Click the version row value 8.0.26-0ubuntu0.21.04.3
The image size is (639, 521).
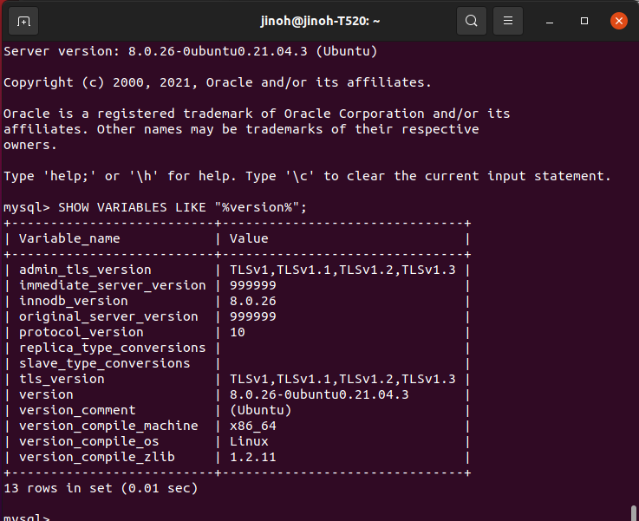(319, 394)
